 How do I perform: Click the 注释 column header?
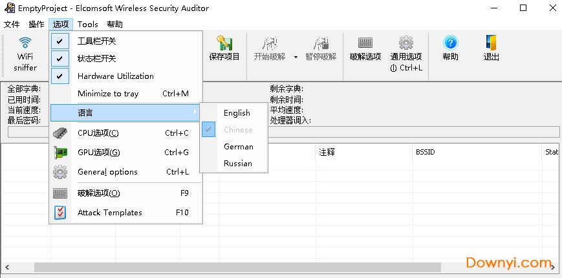coord(364,153)
